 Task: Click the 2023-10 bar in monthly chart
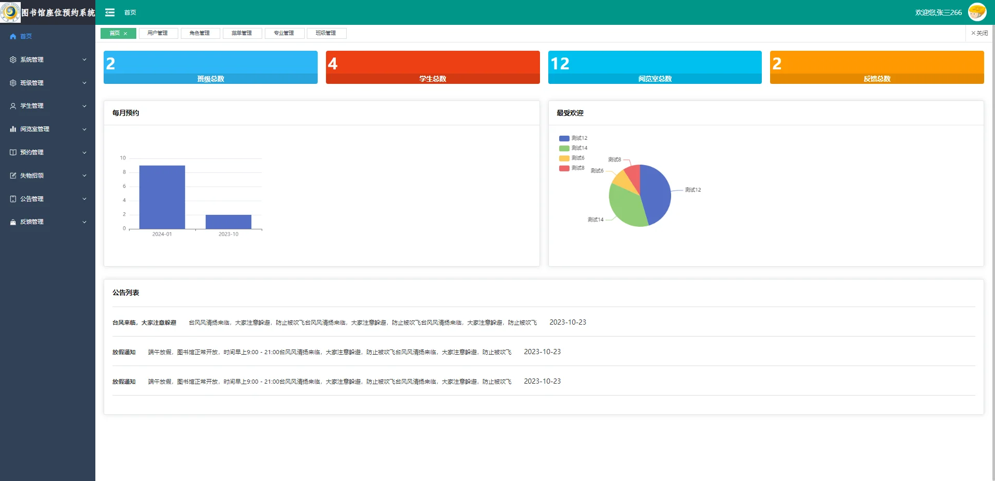click(x=229, y=222)
